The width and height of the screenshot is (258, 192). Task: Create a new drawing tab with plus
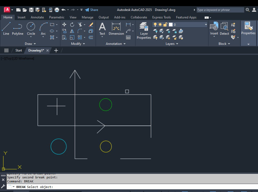pyautogui.click(x=56, y=50)
